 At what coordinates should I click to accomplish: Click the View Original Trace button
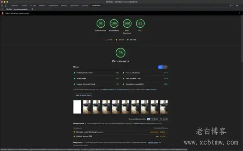pyautogui.click(x=83, y=95)
